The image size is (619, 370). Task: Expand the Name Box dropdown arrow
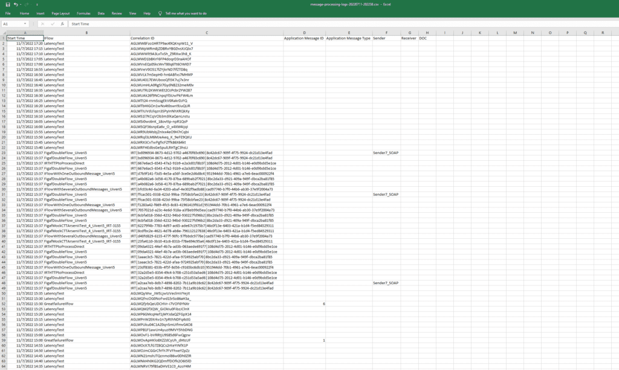pos(25,24)
